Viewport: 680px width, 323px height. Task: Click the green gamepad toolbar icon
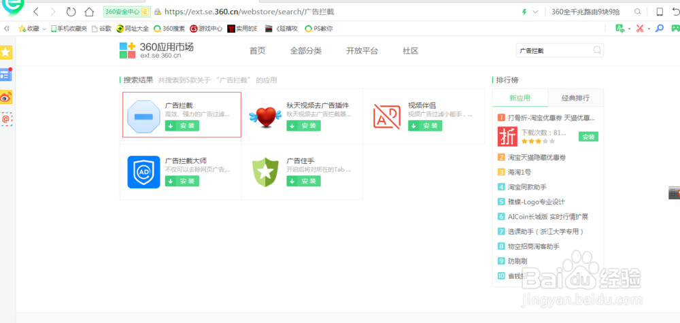tap(676, 28)
